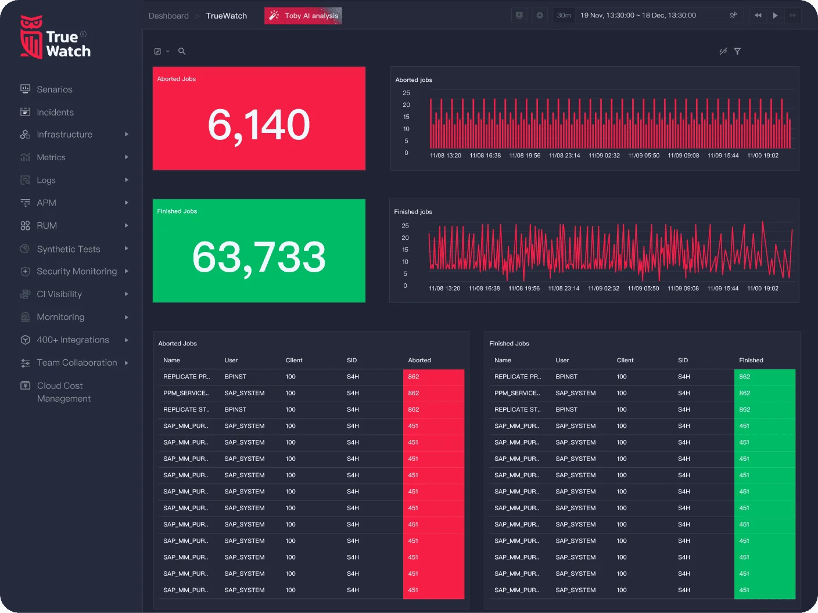Image resolution: width=818 pixels, height=613 pixels.
Task: Open the Logs section
Action: coord(46,180)
